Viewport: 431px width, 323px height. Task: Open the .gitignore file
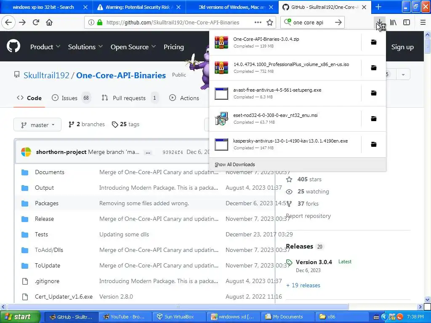pos(47,281)
